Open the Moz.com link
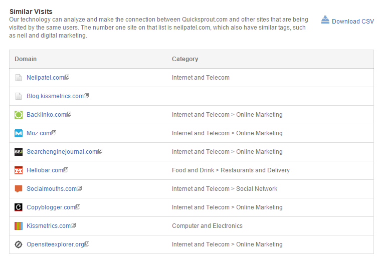Screen dimensions: 385x261 (39, 133)
